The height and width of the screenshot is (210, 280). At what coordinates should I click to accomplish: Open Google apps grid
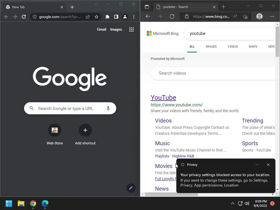click(132, 30)
